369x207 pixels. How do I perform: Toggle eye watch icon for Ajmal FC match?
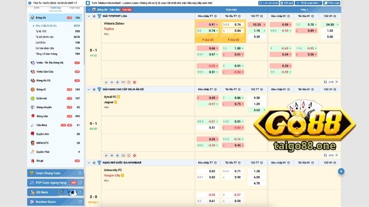click(112, 155)
